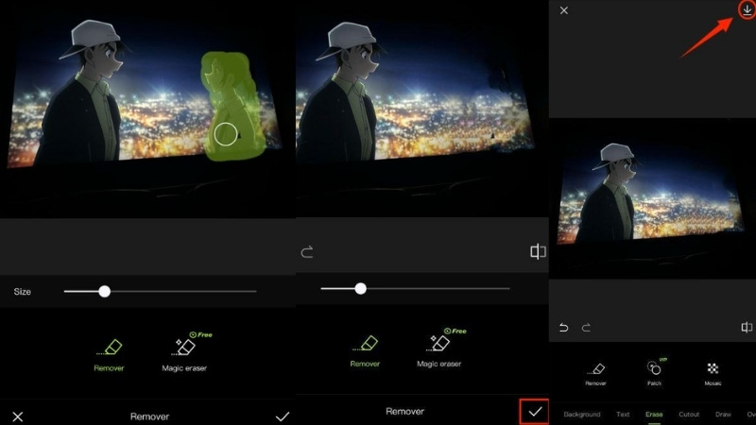Viewport: 756px width, 425px height.
Task: Confirm removal with the red-boxed checkmark
Action: 535,412
